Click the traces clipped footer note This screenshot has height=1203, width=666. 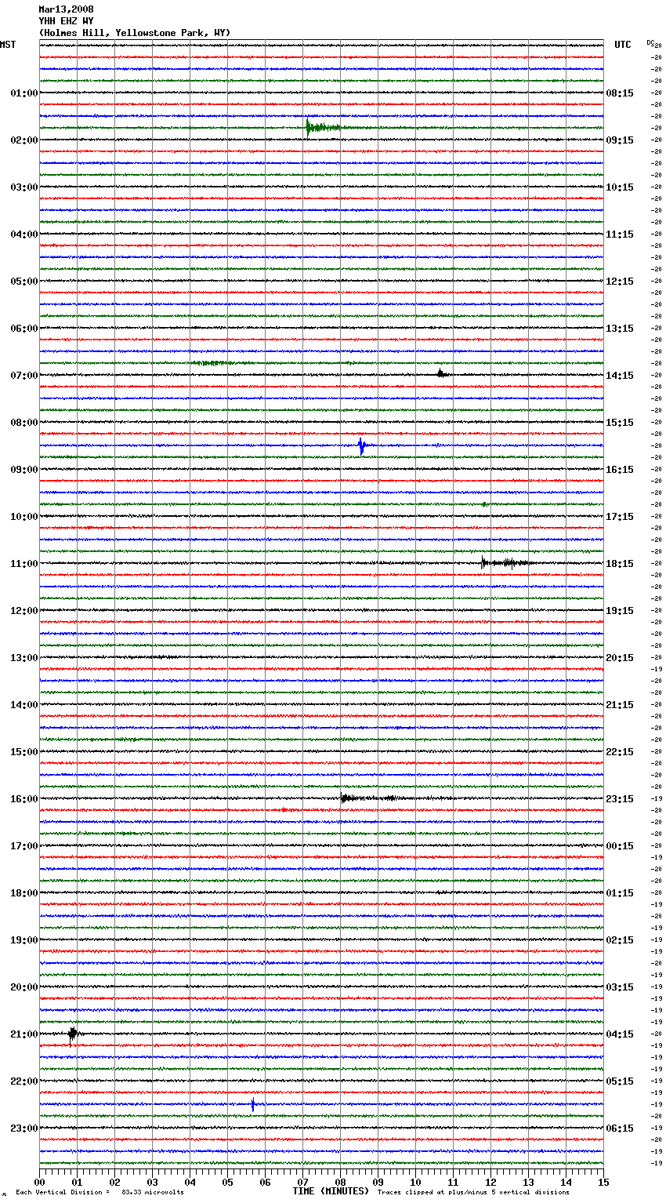coord(473,1192)
